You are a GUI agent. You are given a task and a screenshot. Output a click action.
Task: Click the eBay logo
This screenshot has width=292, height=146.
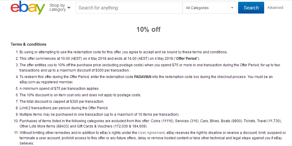coord(28,8)
